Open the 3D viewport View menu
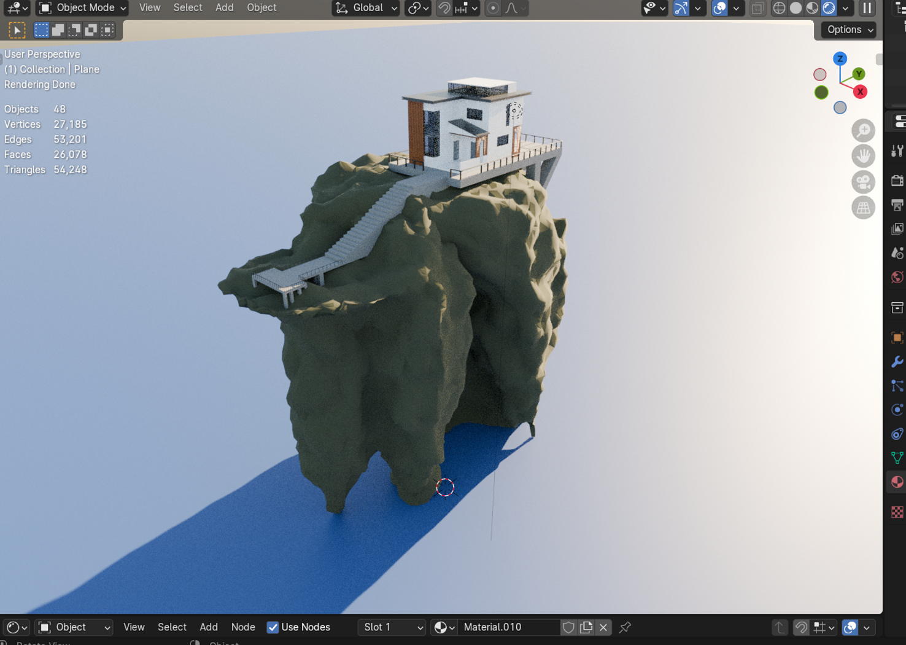 pyautogui.click(x=150, y=8)
